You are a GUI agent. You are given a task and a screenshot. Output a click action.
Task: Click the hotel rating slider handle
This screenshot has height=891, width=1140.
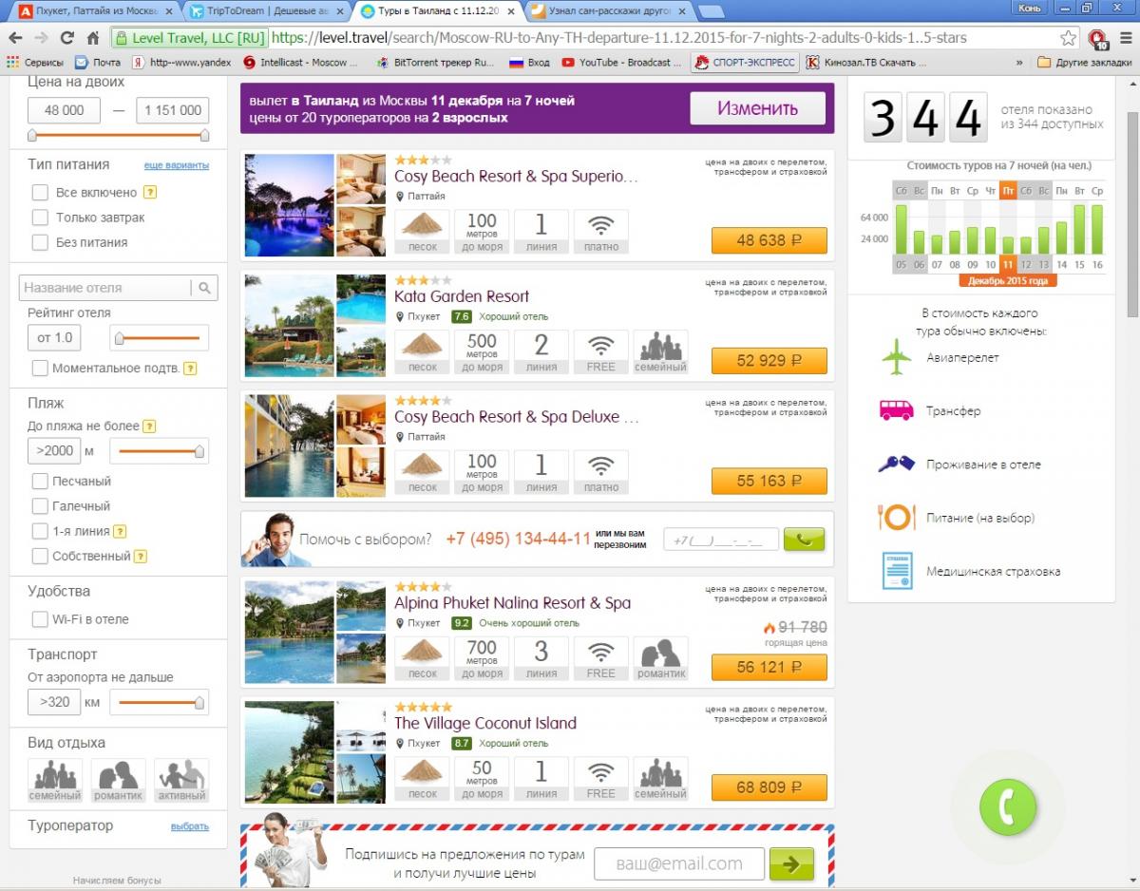click(118, 338)
